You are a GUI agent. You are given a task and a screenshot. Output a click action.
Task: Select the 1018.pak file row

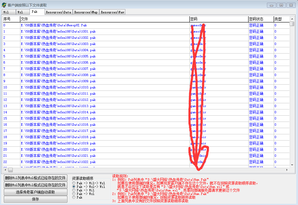pos(146,137)
